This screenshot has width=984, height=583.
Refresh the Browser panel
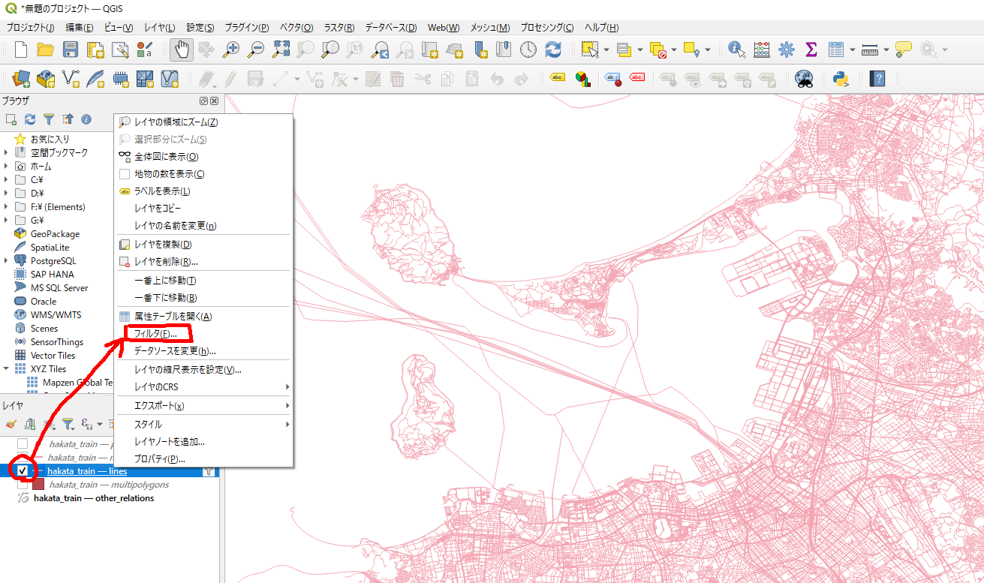pyautogui.click(x=30, y=119)
